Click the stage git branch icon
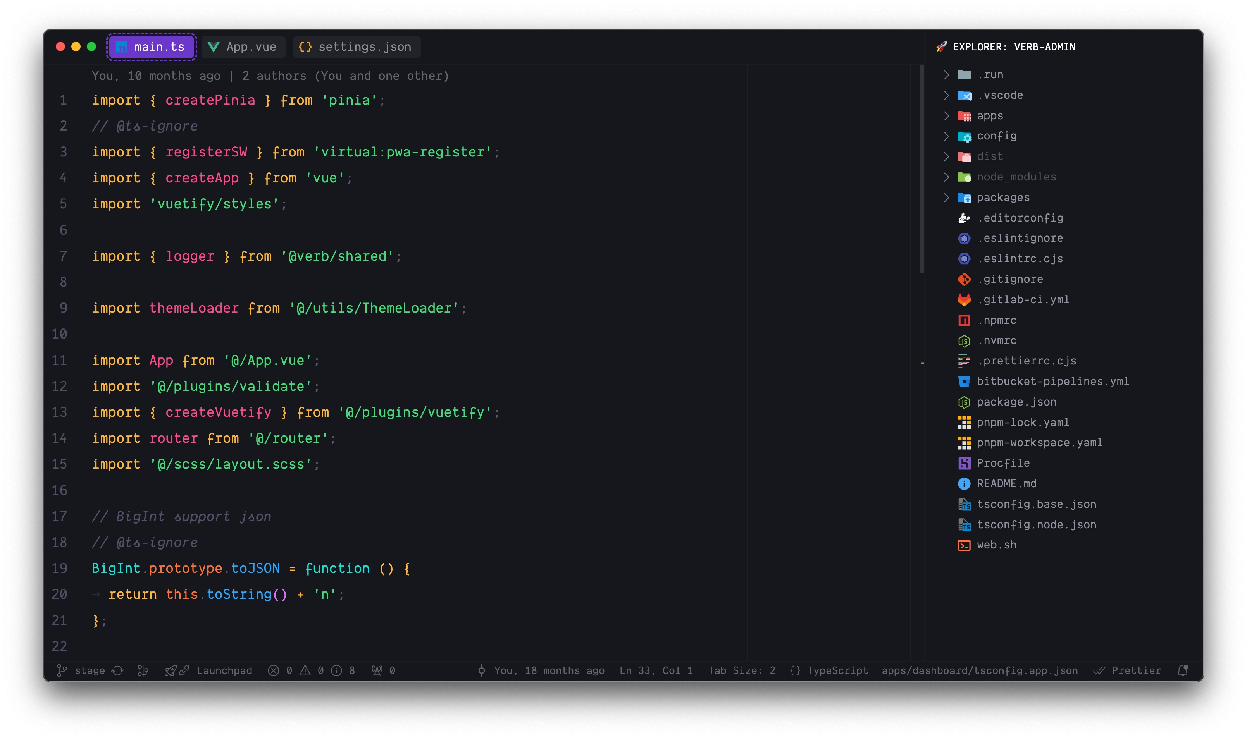 [62, 670]
